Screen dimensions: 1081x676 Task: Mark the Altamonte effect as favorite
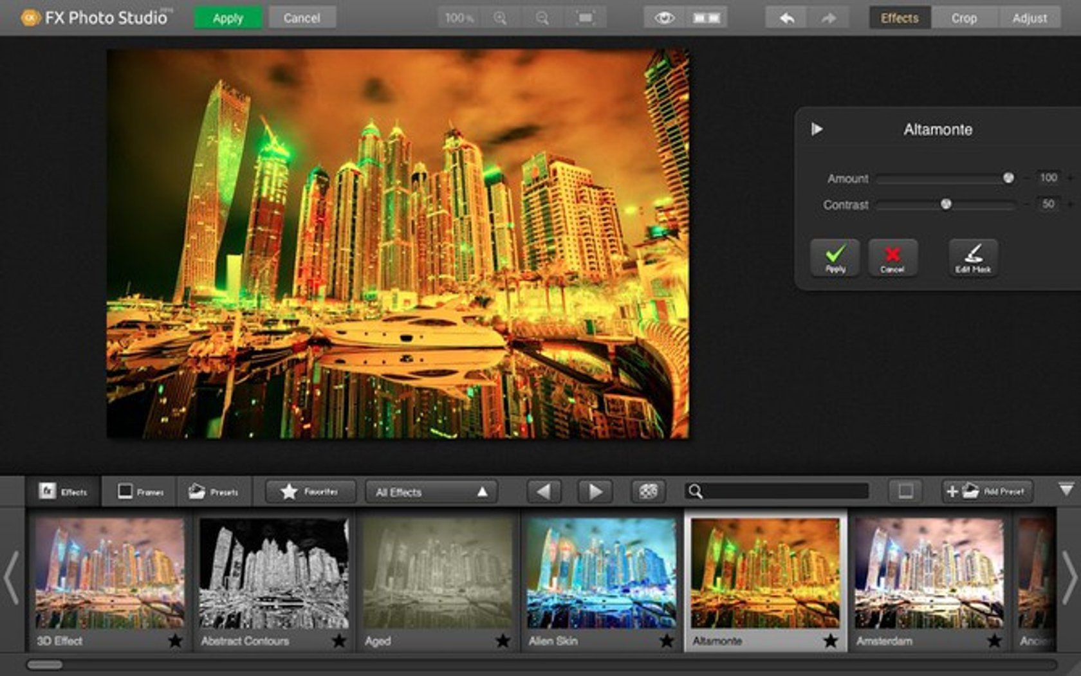830,641
